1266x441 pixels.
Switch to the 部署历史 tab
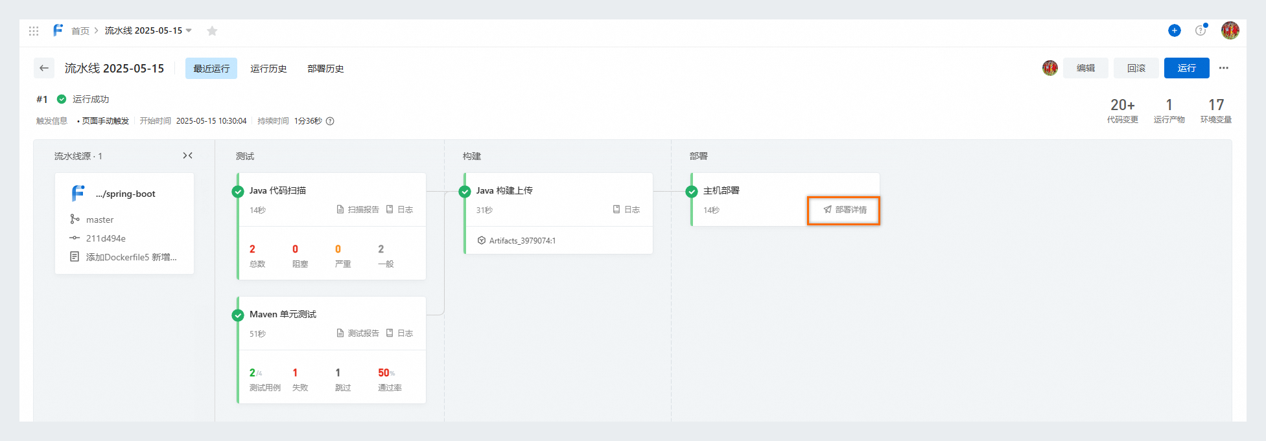tap(325, 69)
